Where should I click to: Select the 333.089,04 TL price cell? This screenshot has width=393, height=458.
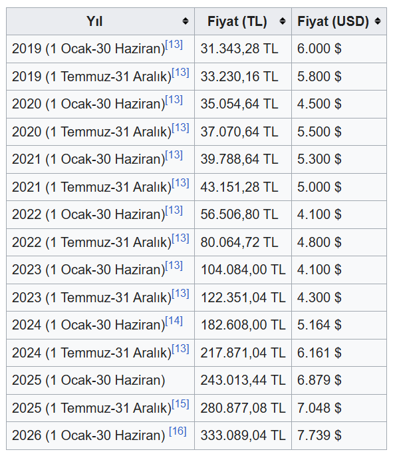(x=243, y=435)
